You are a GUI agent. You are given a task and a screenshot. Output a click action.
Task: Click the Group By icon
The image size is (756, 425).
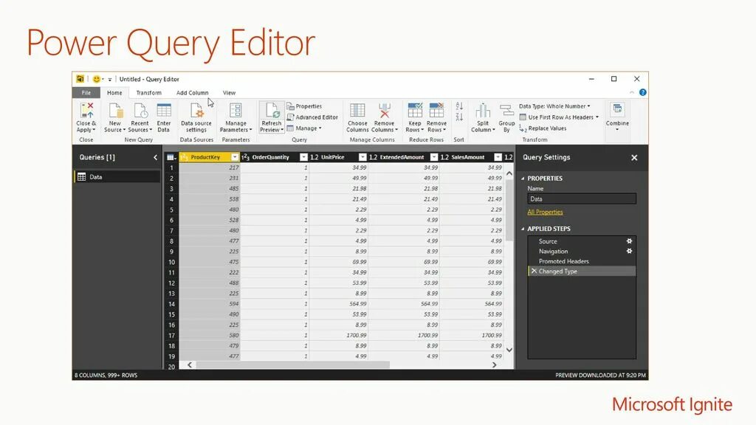[506, 111]
